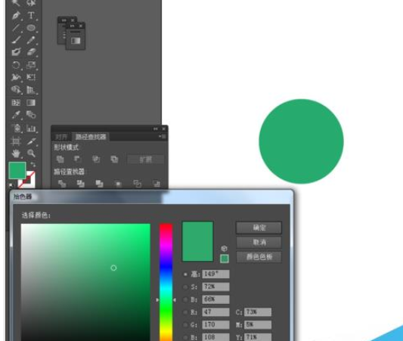Image resolution: width=403 pixels, height=341 pixels.
Task: Select the Shape Builder tool
Action: (x=16, y=90)
